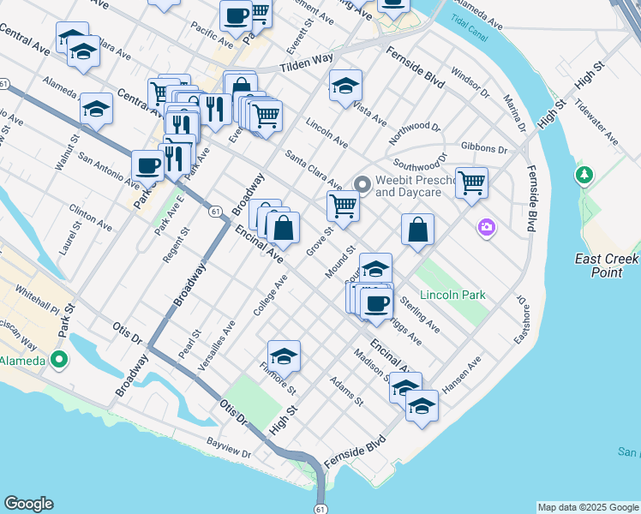
Task: Select the shopping bag marker on Encinal Ave
Action: click(x=283, y=230)
